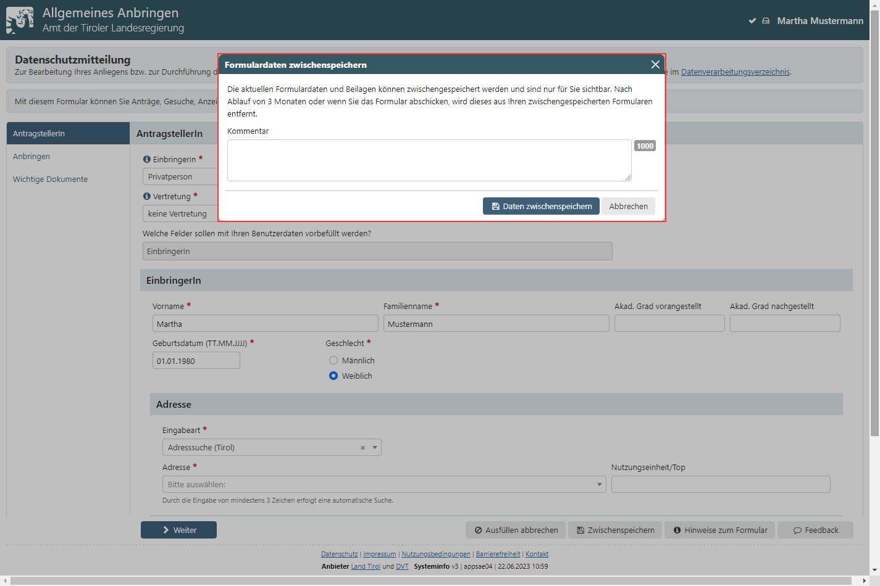This screenshot has height=586, width=880.
Task: Click the Tirol eagle logo in header
Action: (x=20, y=20)
